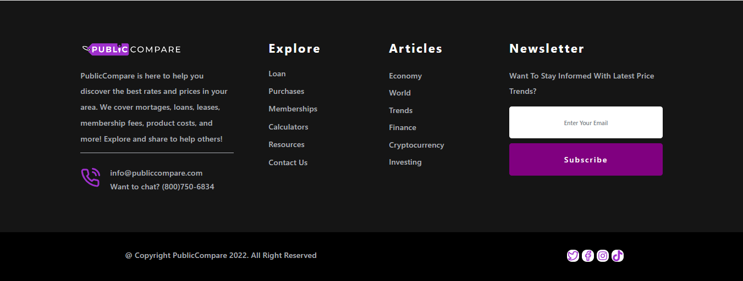Image resolution: width=743 pixels, height=281 pixels.
Task: Open the Facebook social icon
Action: [588, 256]
